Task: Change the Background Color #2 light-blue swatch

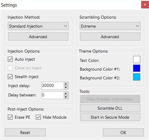Action: click(136, 77)
